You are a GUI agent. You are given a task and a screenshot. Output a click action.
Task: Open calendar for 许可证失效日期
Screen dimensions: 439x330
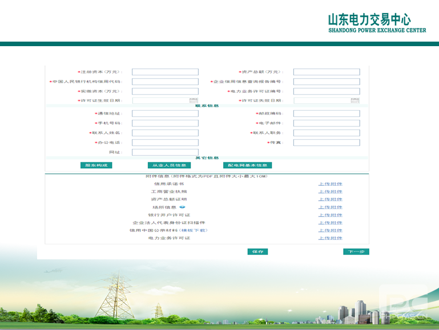coord(355,100)
